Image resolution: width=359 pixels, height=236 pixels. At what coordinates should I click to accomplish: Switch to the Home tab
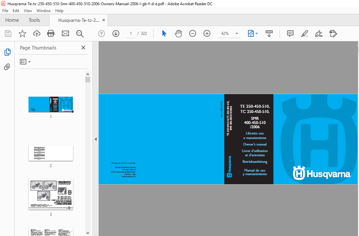pos(12,20)
